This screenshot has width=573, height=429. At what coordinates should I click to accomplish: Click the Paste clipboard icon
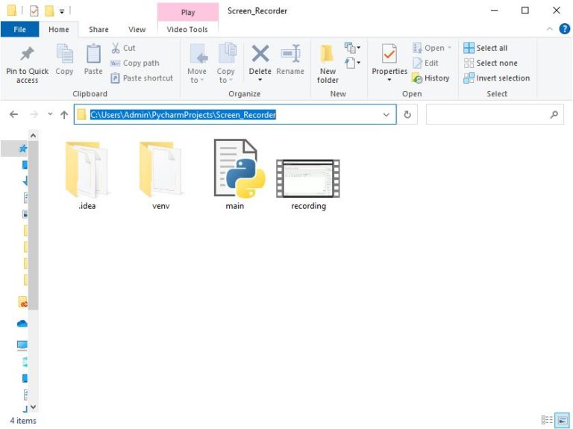[x=93, y=54]
